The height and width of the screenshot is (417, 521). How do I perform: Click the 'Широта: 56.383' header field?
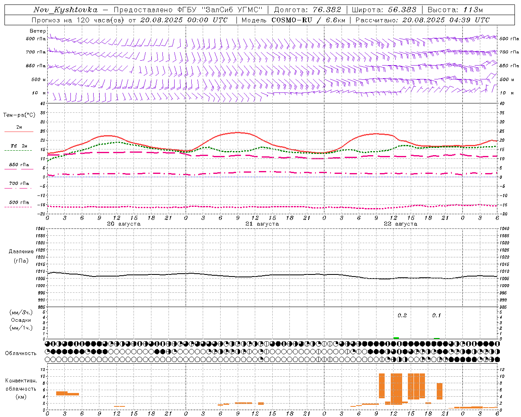(384, 10)
